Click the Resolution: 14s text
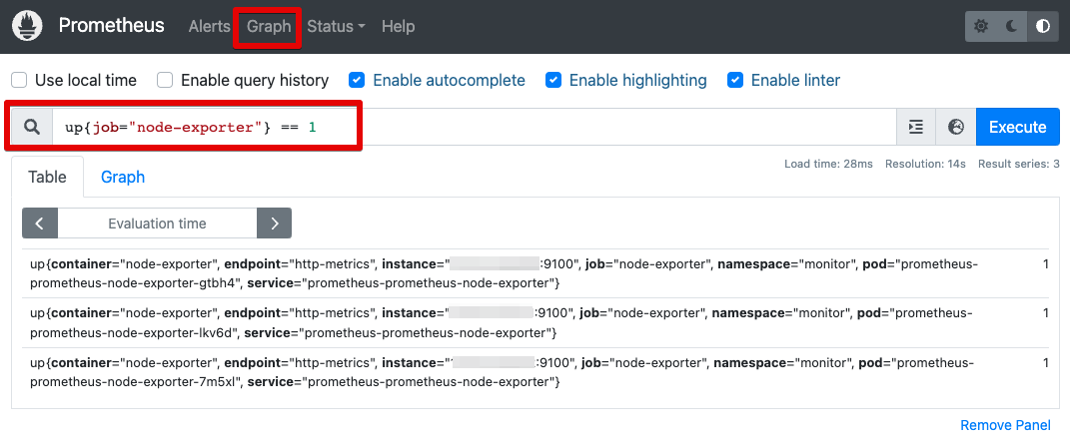This screenshot has width=1070, height=448. tap(925, 164)
